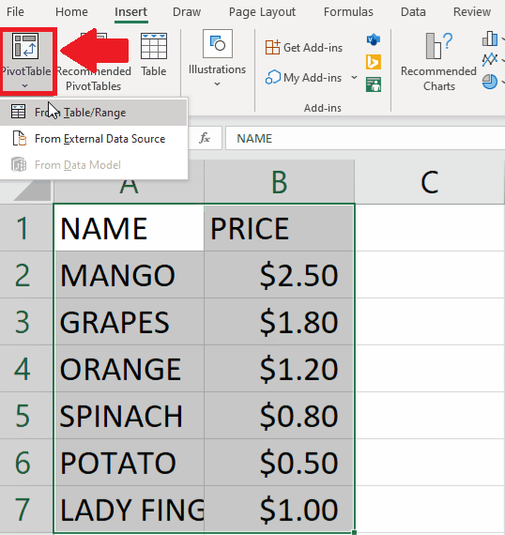Expand the Illustrations dropdown chevron
Image resolution: width=505 pixels, height=535 pixels.
pos(217,84)
